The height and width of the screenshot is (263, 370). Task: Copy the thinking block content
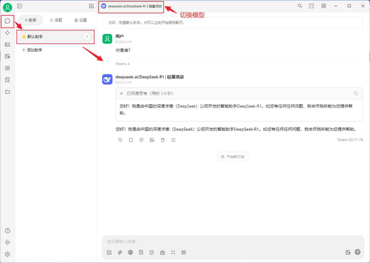[356, 94]
